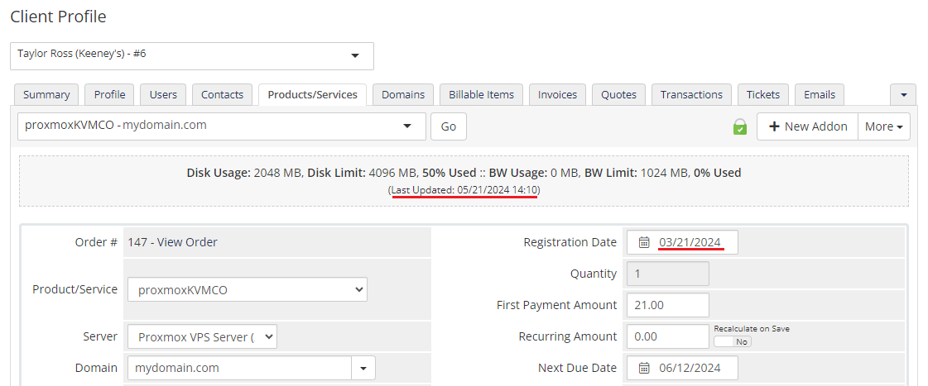Click the Go button
This screenshot has width=928, height=386.
pos(448,126)
